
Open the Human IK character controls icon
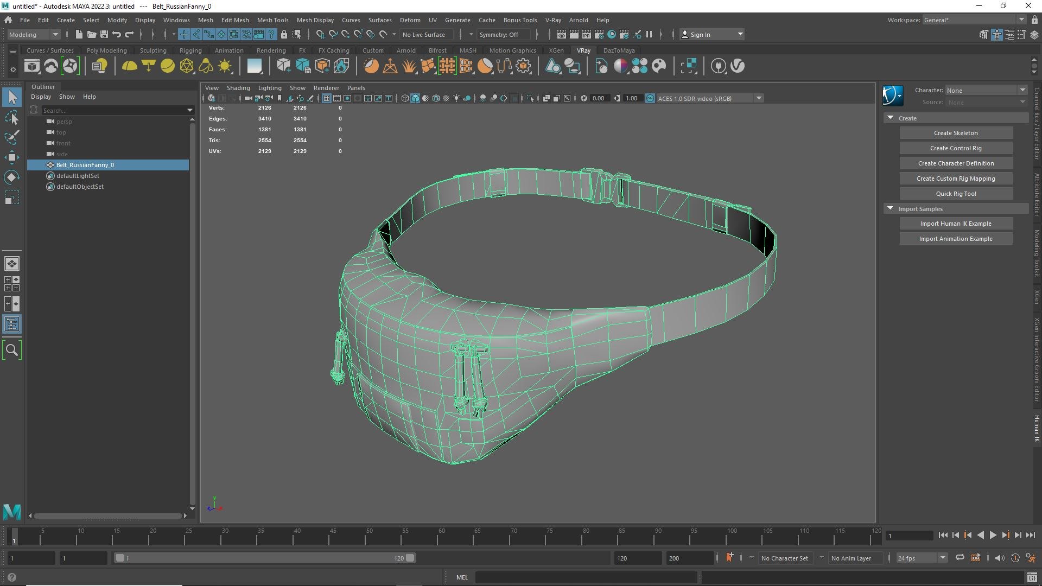point(893,95)
